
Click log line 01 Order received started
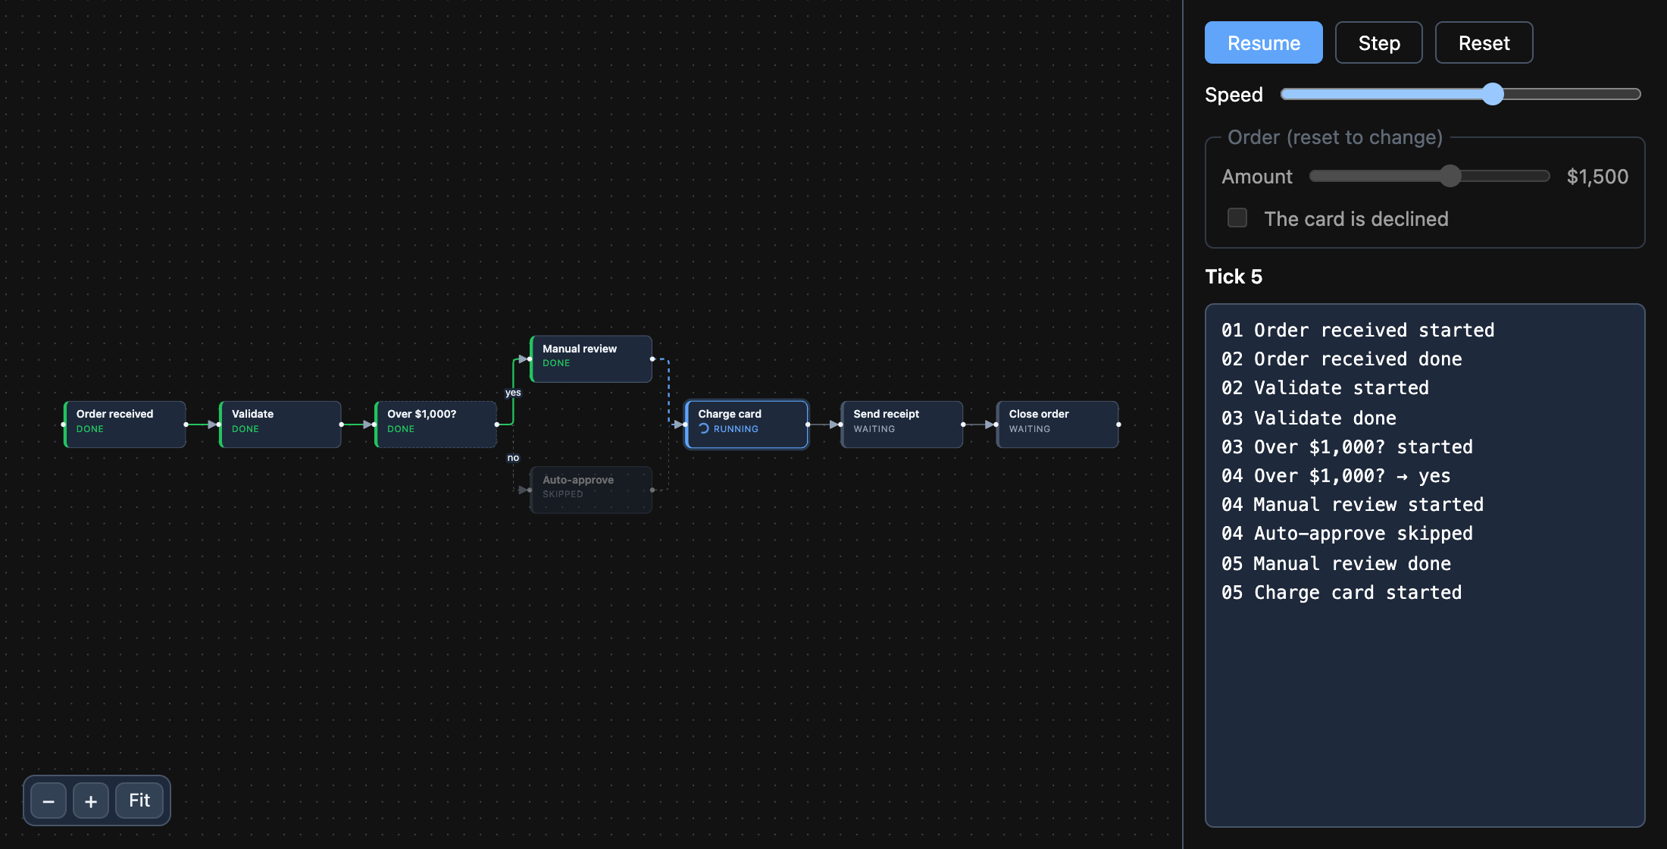(x=1358, y=331)
